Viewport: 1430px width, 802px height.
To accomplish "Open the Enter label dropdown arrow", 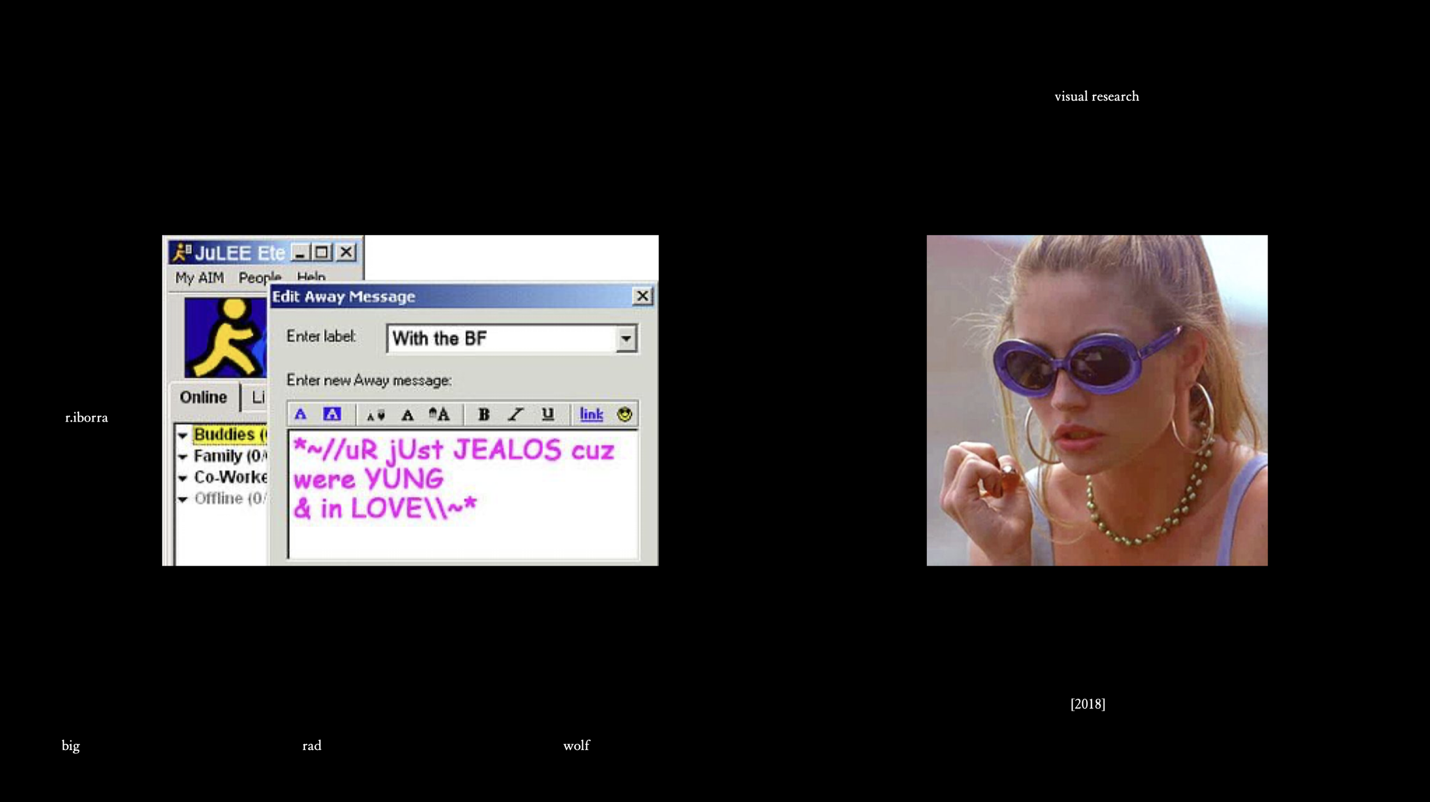I will click(x=626, y=339).
